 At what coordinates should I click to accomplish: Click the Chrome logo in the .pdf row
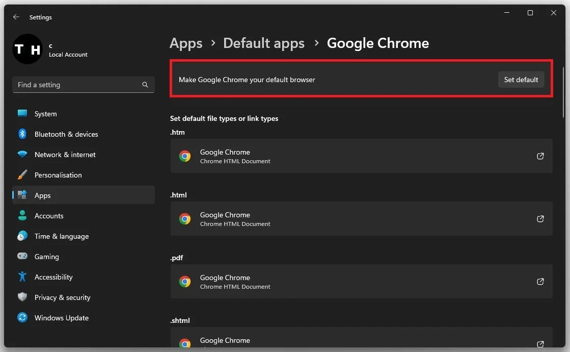tap(185, 282)
